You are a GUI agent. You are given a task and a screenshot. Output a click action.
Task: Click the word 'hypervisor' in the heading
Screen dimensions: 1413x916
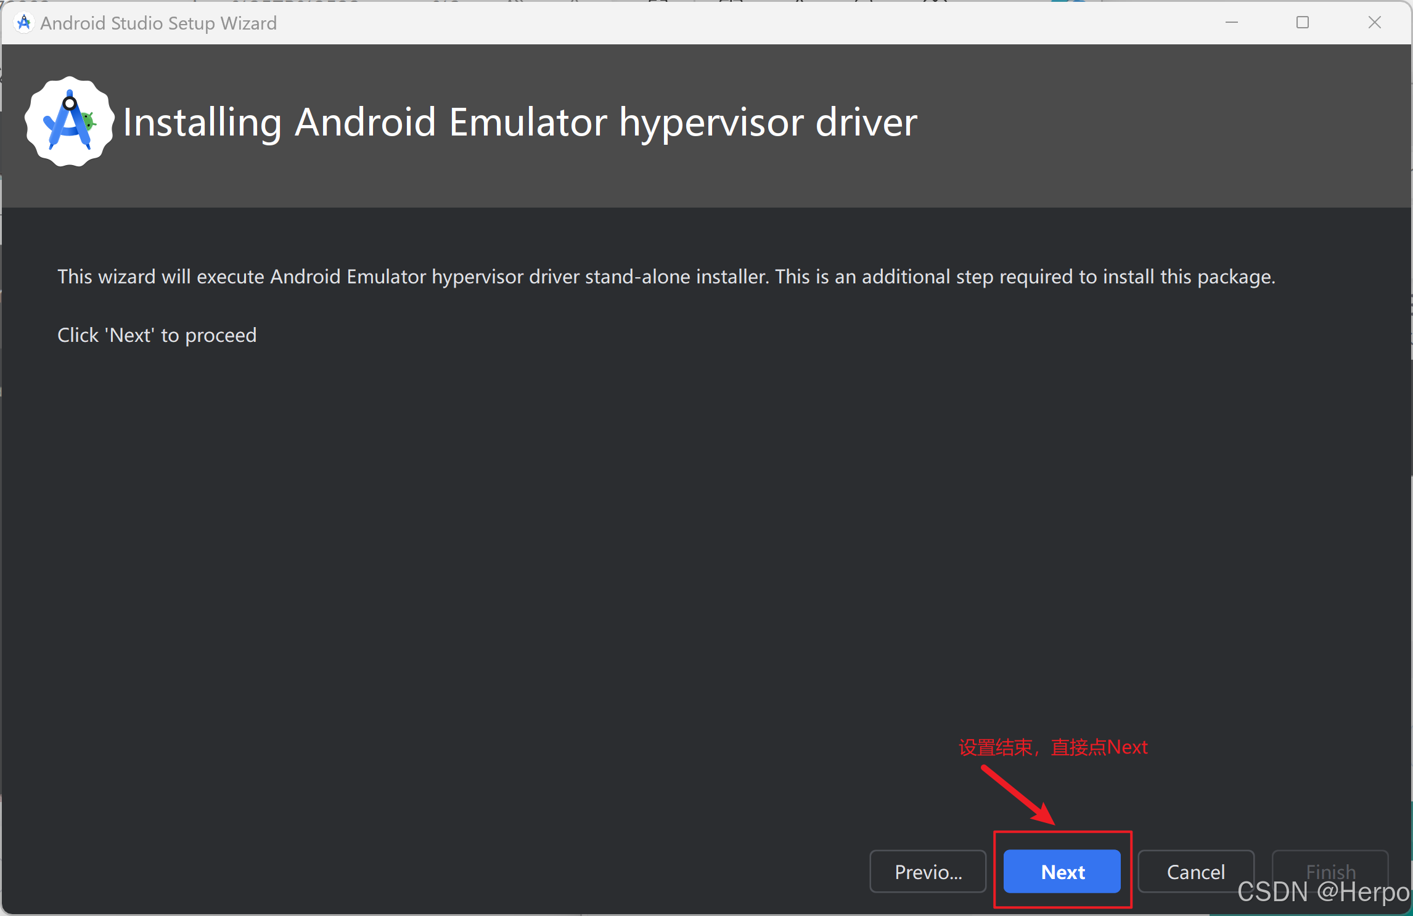click(x=711, y=122)
